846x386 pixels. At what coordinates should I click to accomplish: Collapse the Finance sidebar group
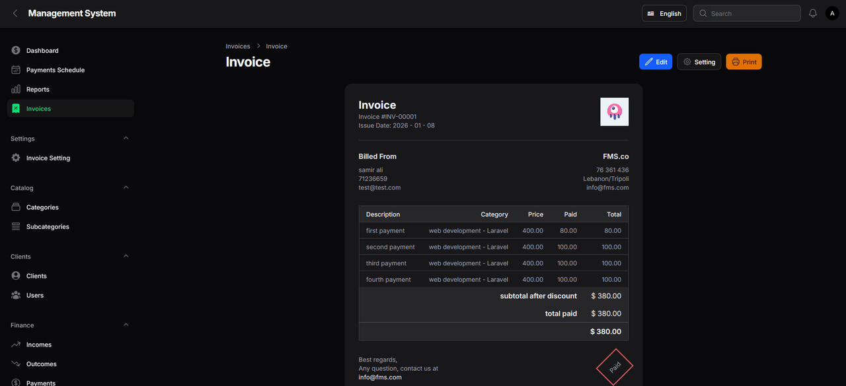[126, 325]
